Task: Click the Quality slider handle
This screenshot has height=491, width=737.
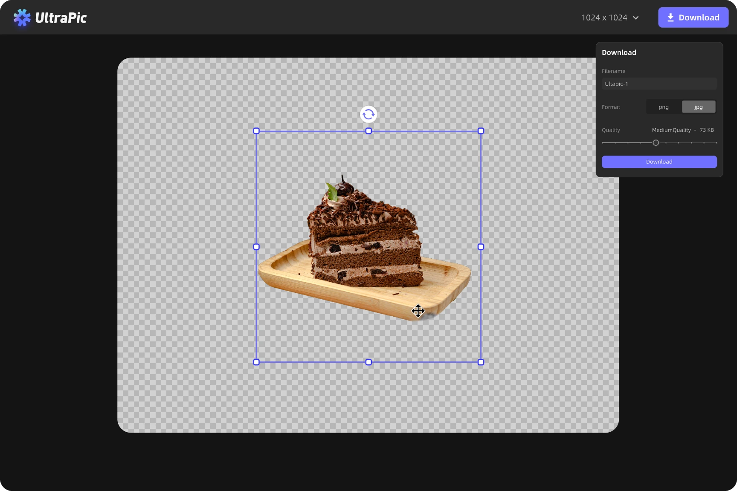Action: (x=656, y=143)
